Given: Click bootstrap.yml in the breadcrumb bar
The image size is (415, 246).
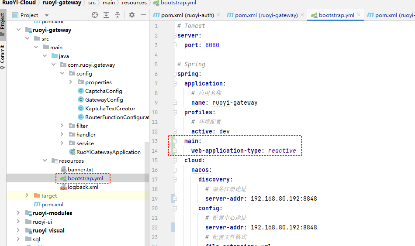Looking at the screenshot, I should [x=175, y=3].
